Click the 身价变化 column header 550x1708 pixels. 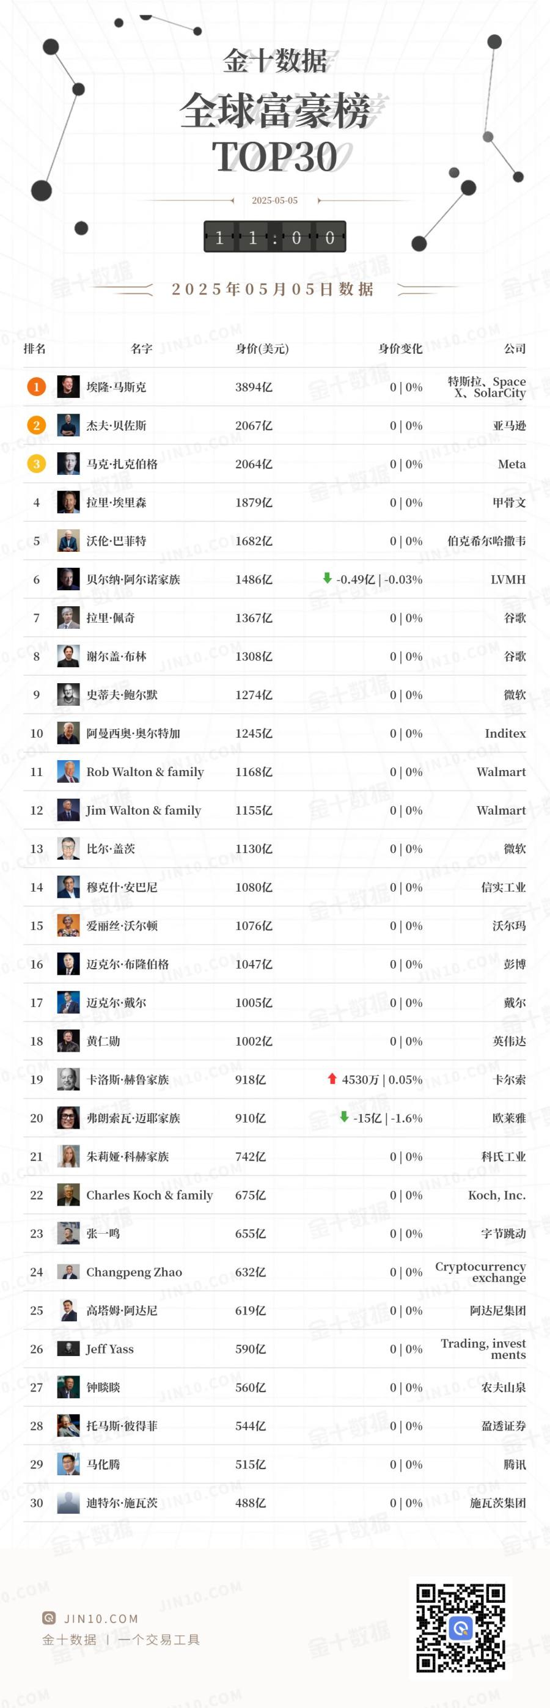pos(400,349)
